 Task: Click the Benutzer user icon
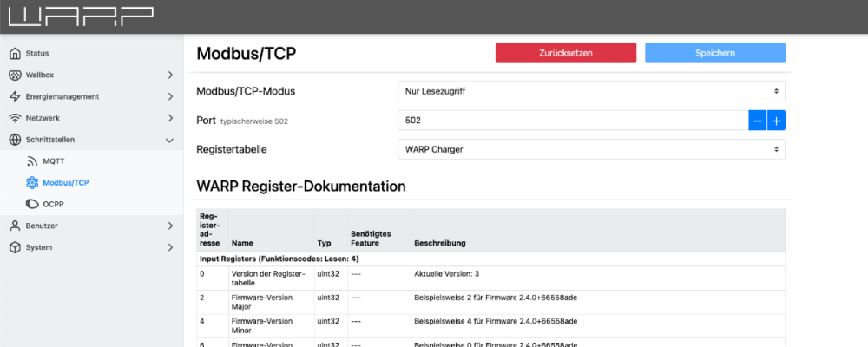coord(15,226)
